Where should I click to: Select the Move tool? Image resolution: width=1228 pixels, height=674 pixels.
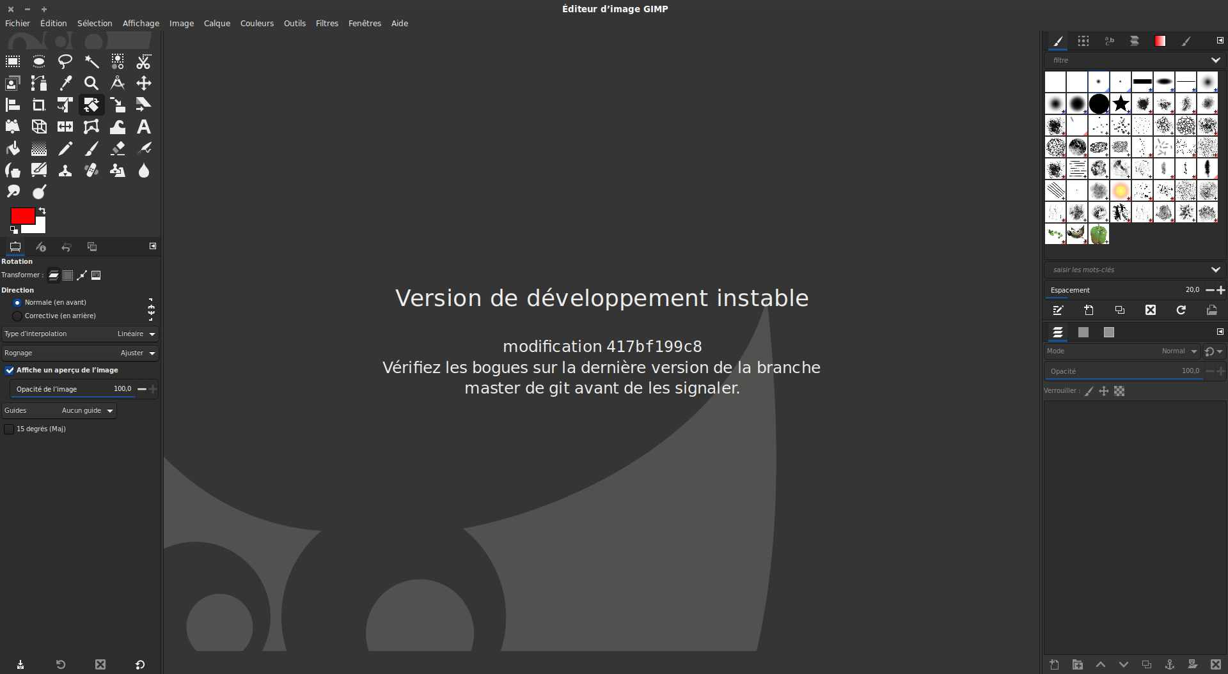point(144,83)
